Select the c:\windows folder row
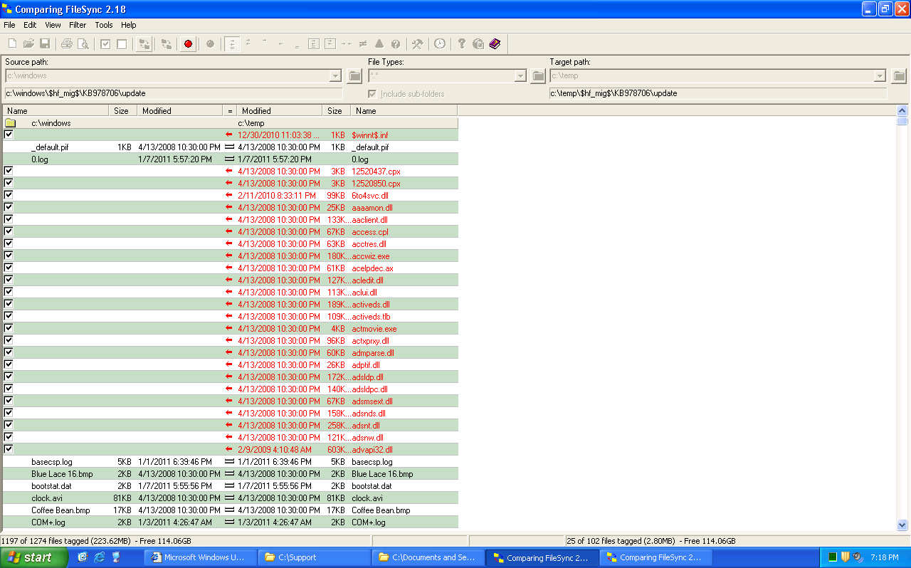 tap(230, 122)
